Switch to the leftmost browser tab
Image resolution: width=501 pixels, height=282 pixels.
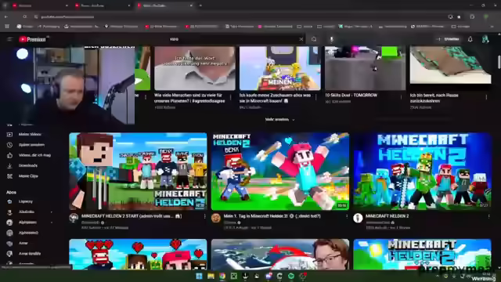(40, 5)
